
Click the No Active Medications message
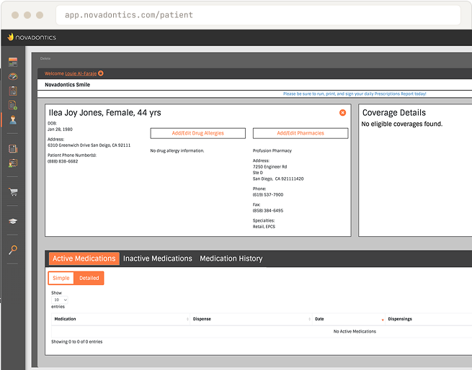pos(355,332)
